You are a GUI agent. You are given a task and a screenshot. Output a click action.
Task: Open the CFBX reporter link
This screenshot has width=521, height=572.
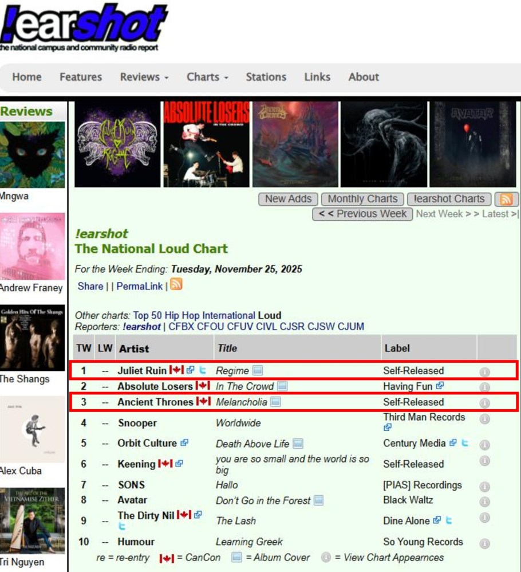181,327
